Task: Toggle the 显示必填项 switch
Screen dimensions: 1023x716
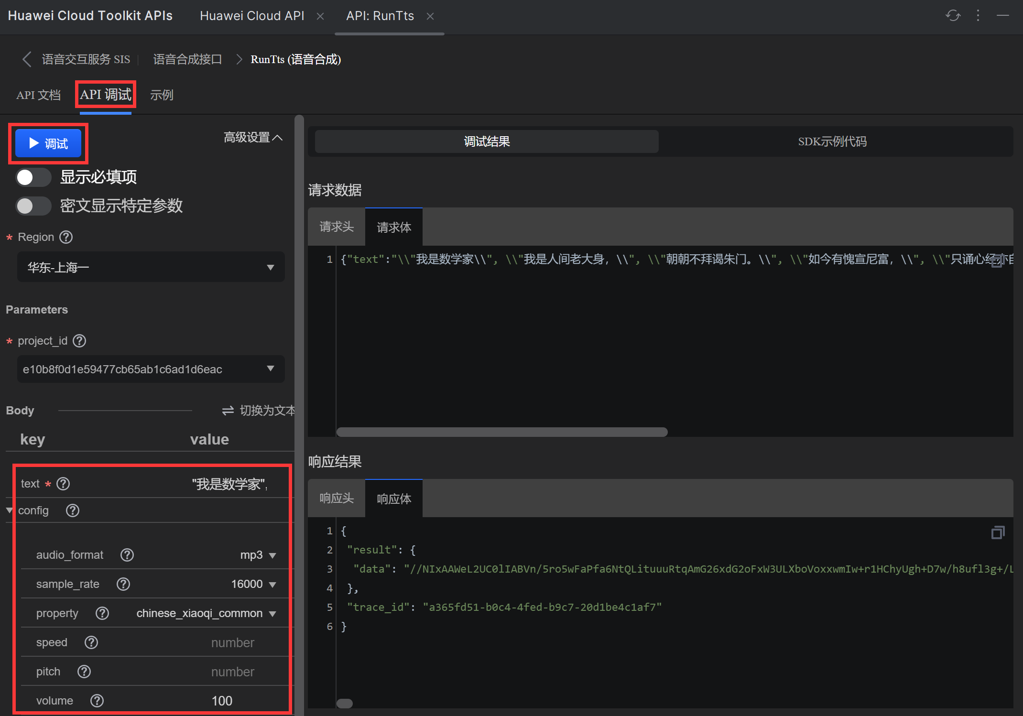Action: [x=33, y=177]
